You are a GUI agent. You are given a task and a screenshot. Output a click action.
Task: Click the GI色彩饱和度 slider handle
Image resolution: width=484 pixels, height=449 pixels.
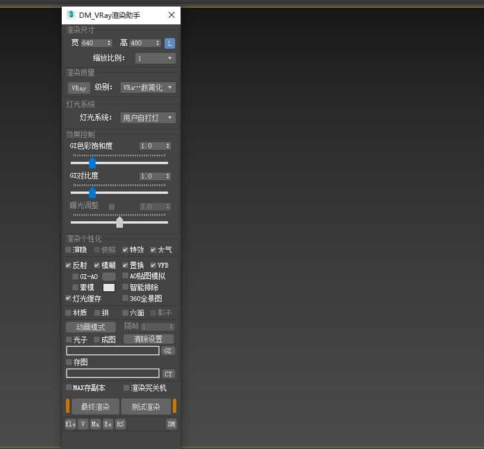[x=92, y=163]
